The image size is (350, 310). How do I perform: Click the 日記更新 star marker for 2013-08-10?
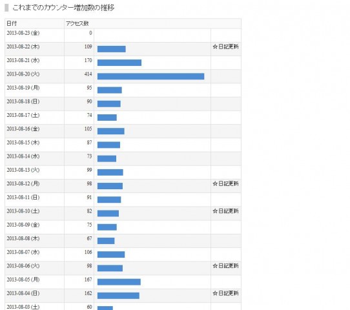pyautogui.click(x=225, y=211)
